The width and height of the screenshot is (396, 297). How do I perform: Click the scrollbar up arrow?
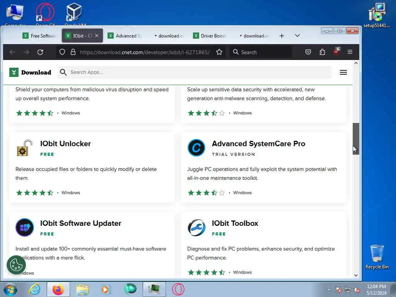coord(356,63)
